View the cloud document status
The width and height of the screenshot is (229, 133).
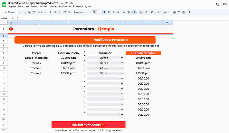click(71, 3)
